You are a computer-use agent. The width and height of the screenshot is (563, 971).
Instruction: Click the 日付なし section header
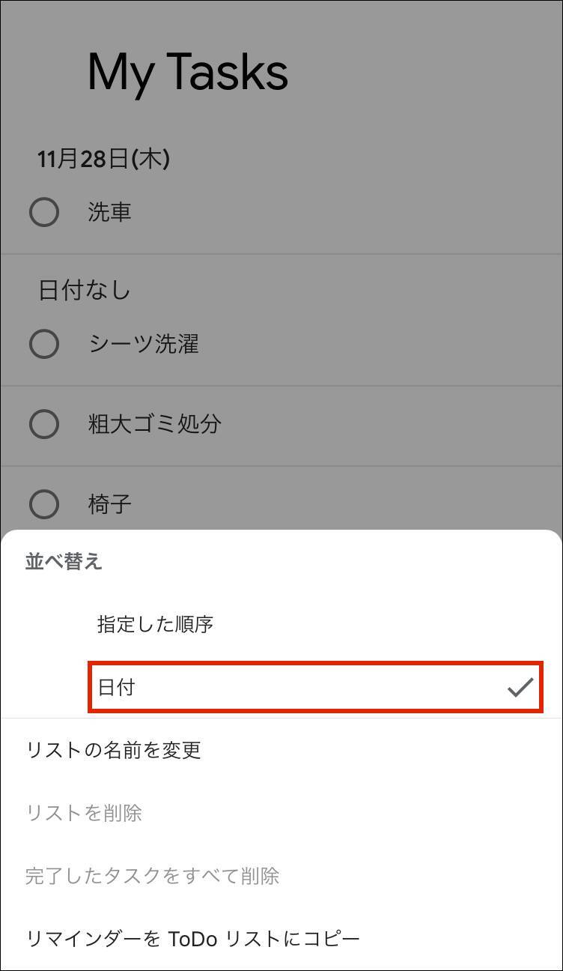(85, 290)
